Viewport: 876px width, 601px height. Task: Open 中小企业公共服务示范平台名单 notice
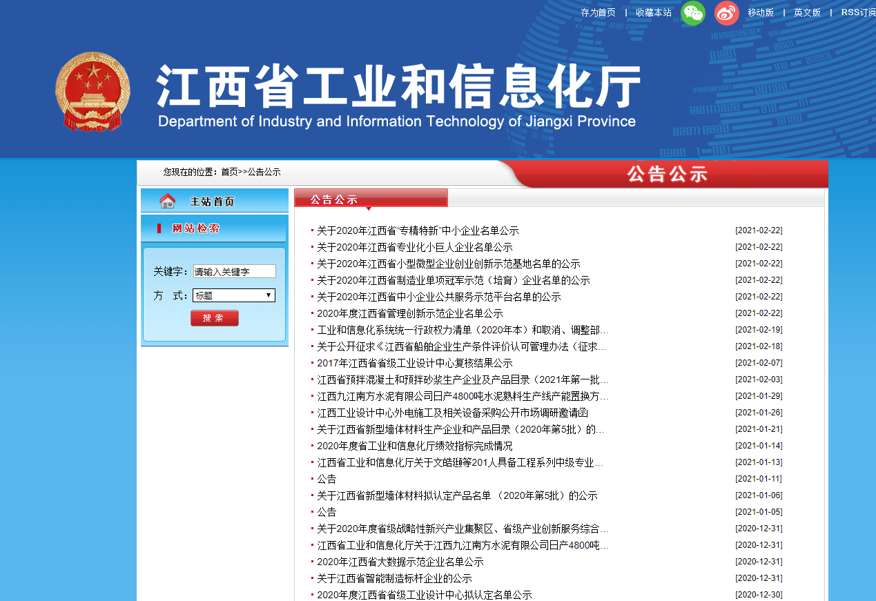(x=439, y=297)
